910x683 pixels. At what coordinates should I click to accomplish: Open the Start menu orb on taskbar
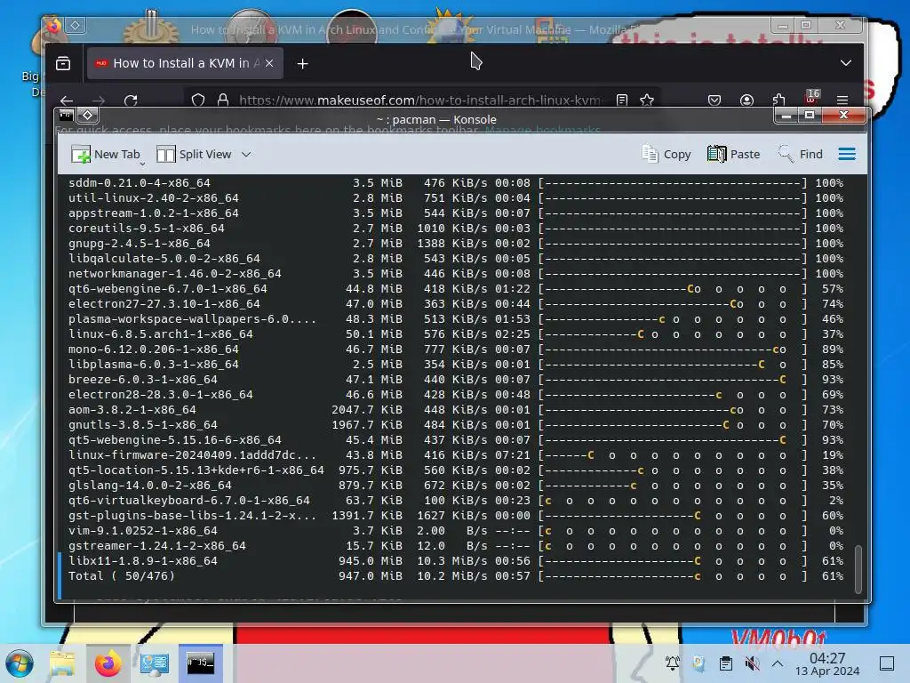[x=20, y=663]
